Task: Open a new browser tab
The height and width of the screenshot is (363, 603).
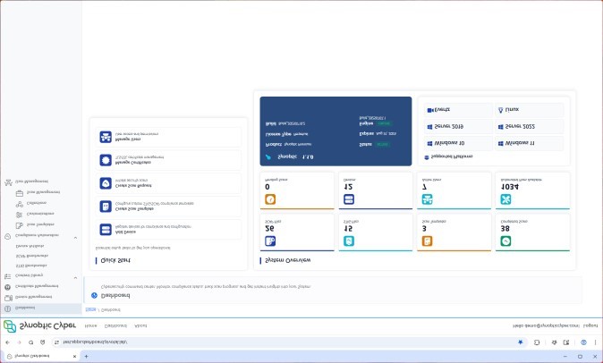Action: tap(86, 356)
